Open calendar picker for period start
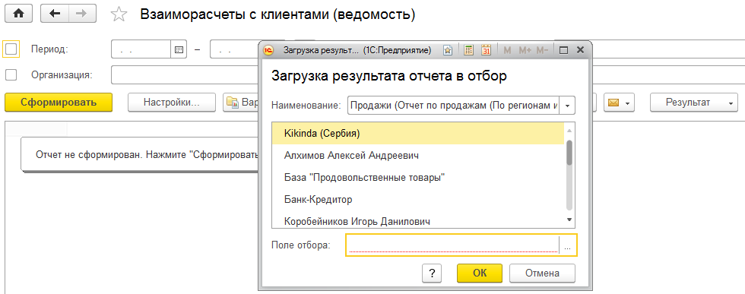 pos(179,49)
